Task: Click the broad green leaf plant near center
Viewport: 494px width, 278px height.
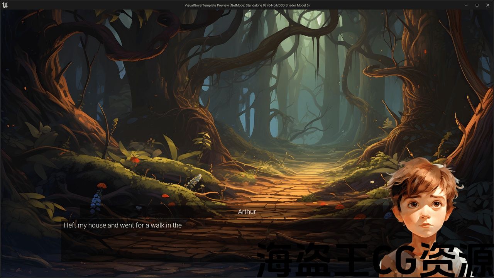Action: tap(171, 147)
